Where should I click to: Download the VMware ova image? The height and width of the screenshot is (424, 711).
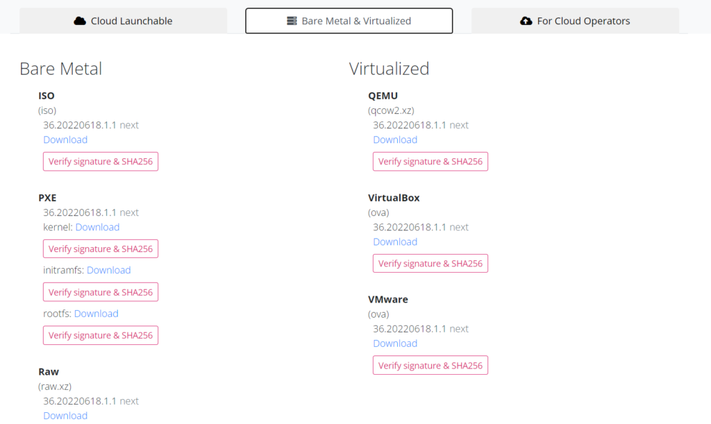pyautogui.click(x=395, y=344)
